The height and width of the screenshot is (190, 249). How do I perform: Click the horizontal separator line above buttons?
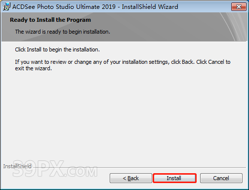pos(139,168)
